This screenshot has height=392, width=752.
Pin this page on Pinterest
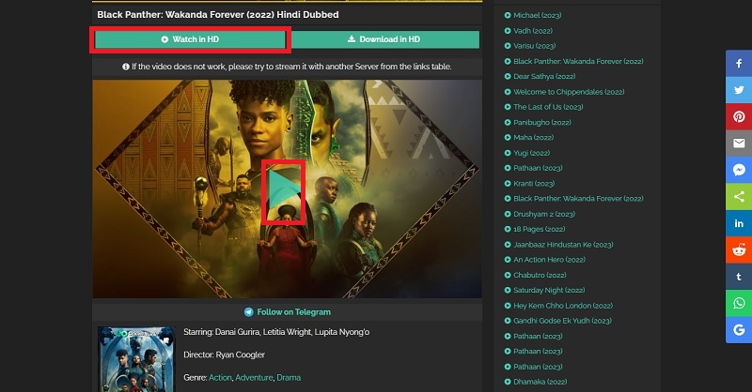[x=739, y=116]
